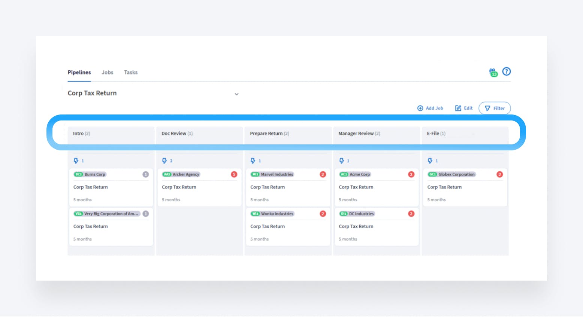583x321 pixels.
Task: Click the Marvel Industries client tag
Action: 272,174
